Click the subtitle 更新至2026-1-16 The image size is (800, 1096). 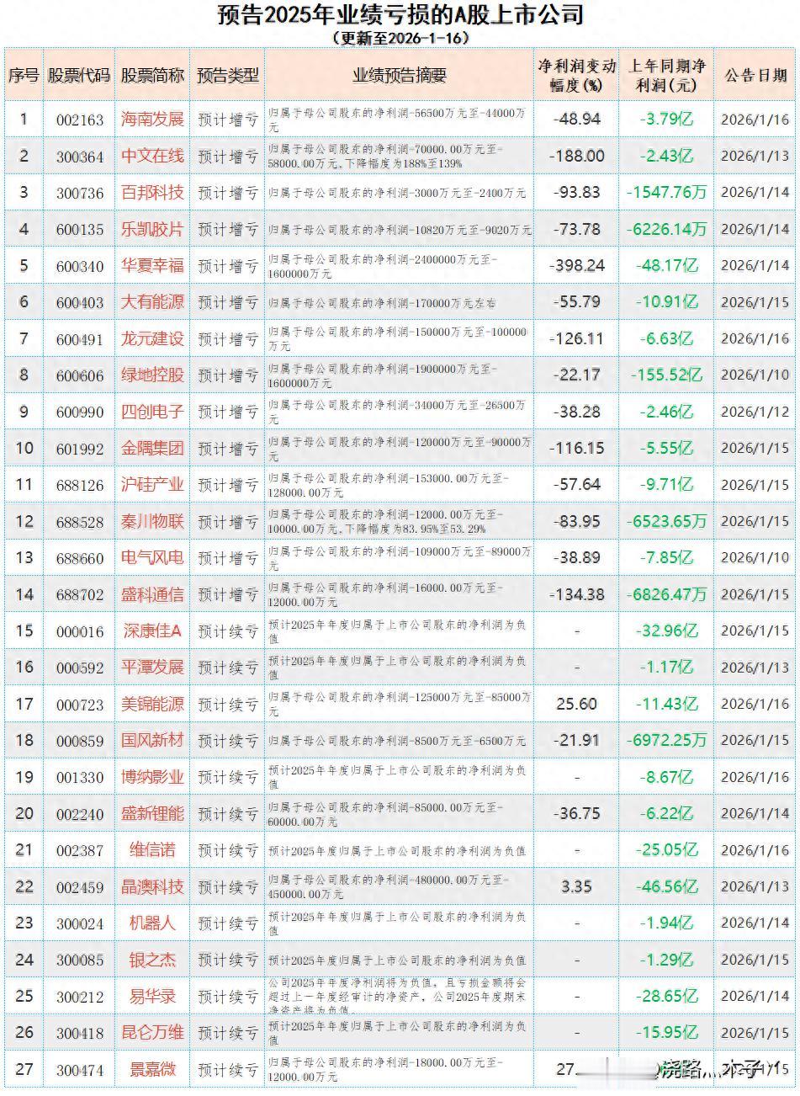(x=400, y=38)
